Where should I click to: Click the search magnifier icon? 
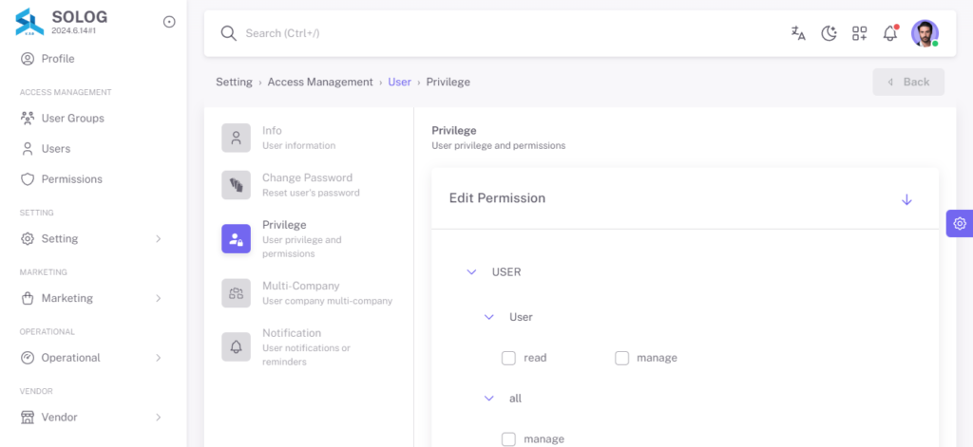229,33
